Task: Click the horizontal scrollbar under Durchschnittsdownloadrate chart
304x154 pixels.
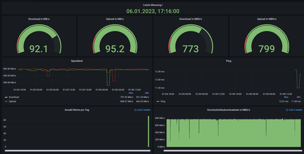Action: point(233,151)
